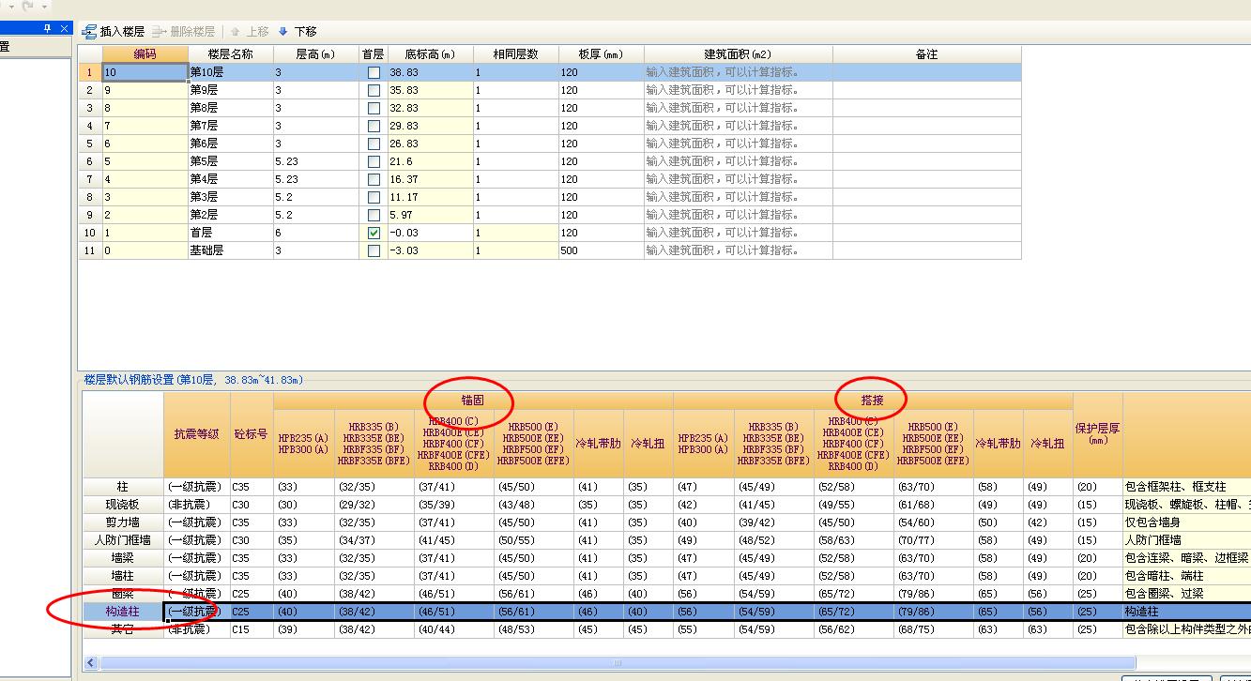Toggle 首层 checkbox for 基础层
This screenshot has height=681, width=1251.
[374, 250]
